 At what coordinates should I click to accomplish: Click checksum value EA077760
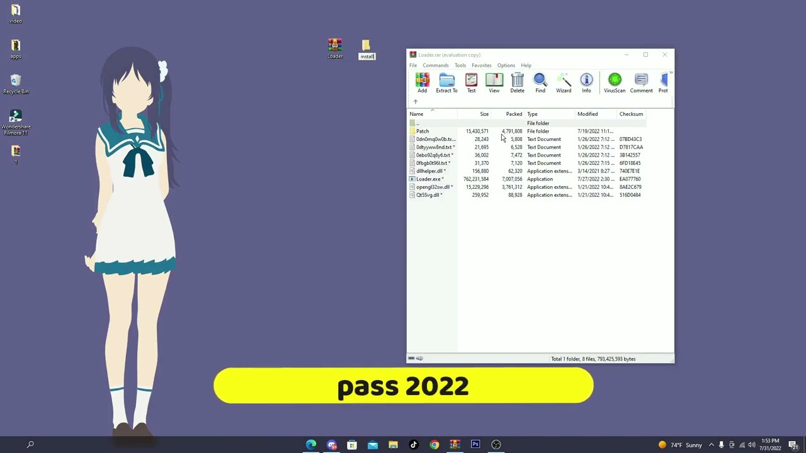(630, 179)
